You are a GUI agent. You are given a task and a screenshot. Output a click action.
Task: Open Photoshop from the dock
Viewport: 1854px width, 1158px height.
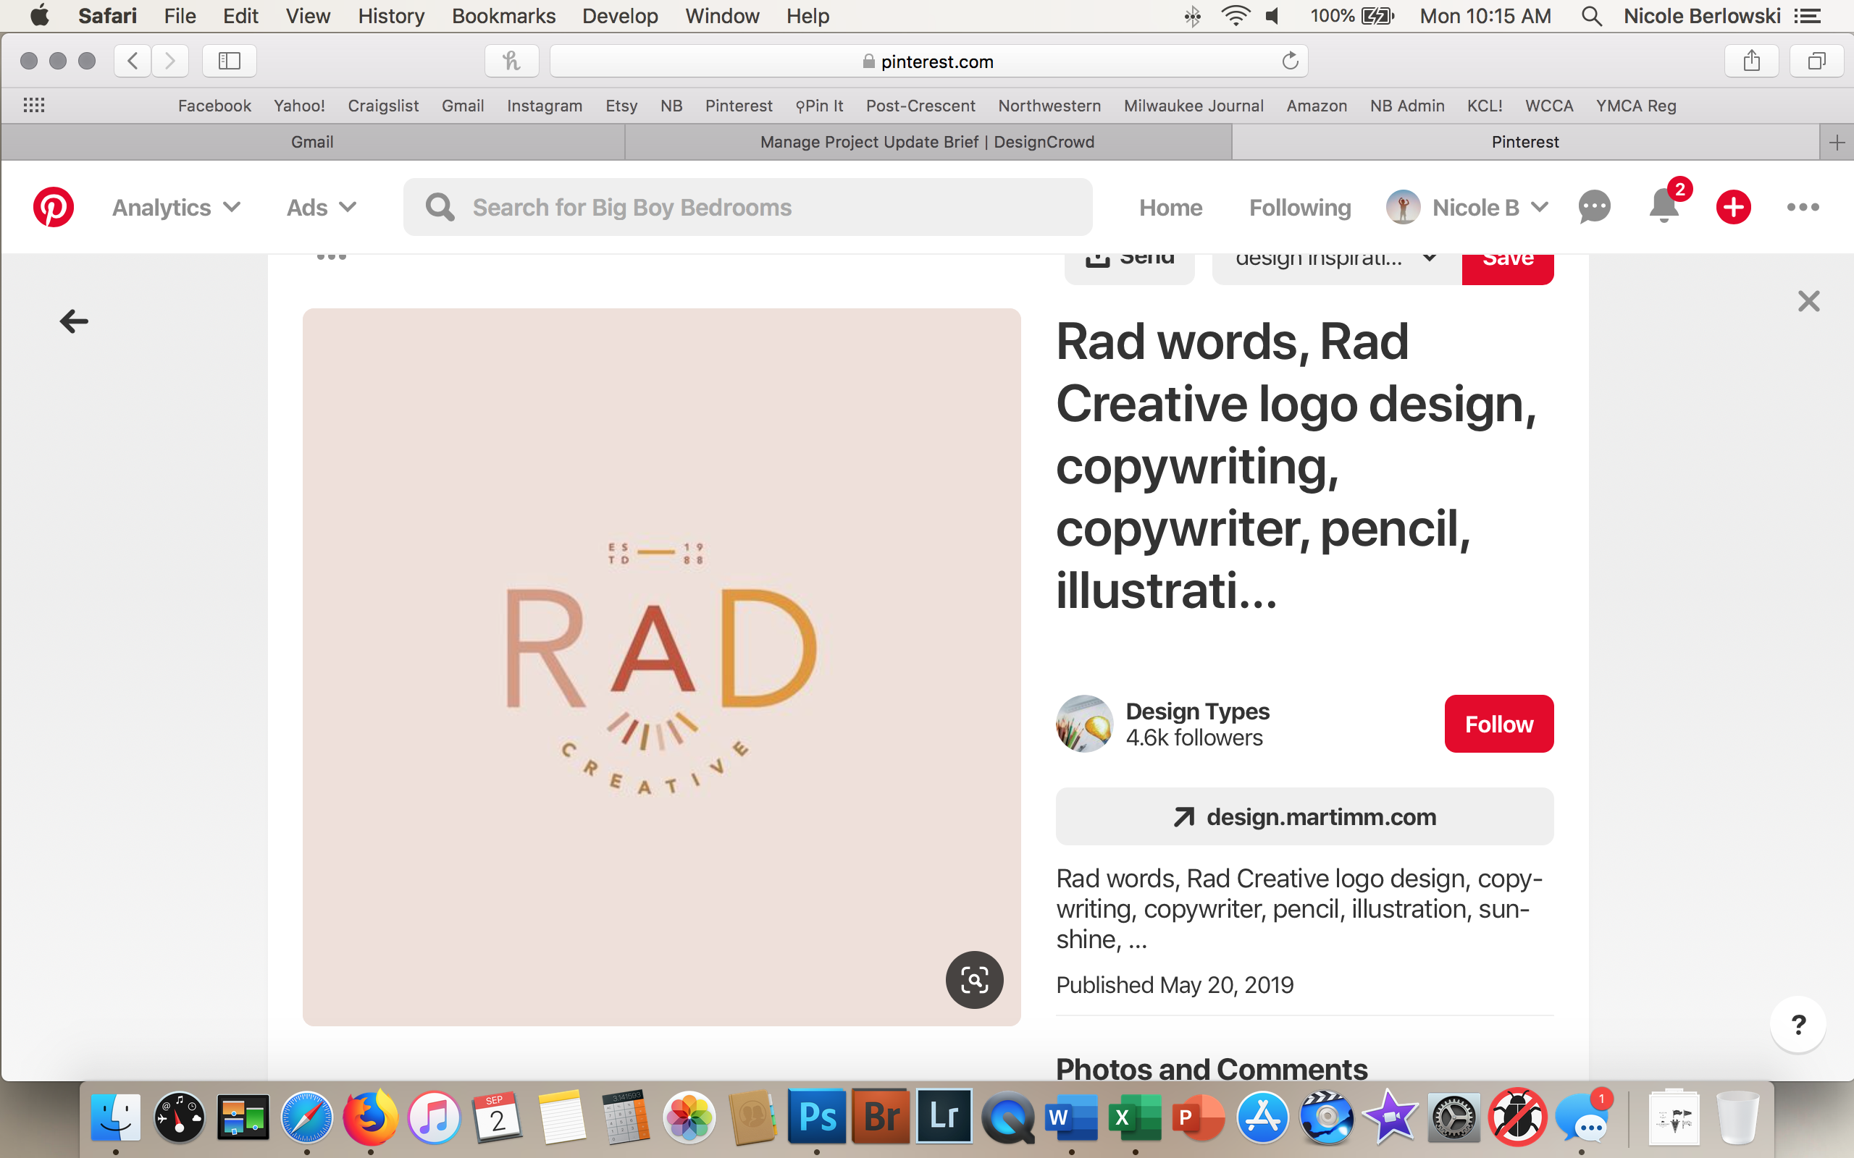click(x=817, y=1117)
